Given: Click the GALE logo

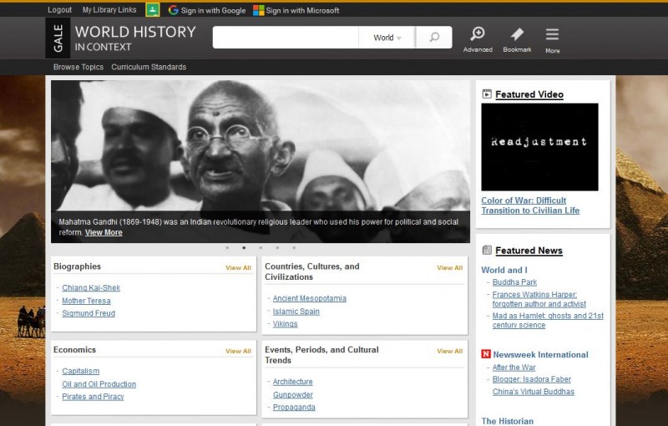Looking at the screenshot, I should pyautogui.click(x=58, y=38).
